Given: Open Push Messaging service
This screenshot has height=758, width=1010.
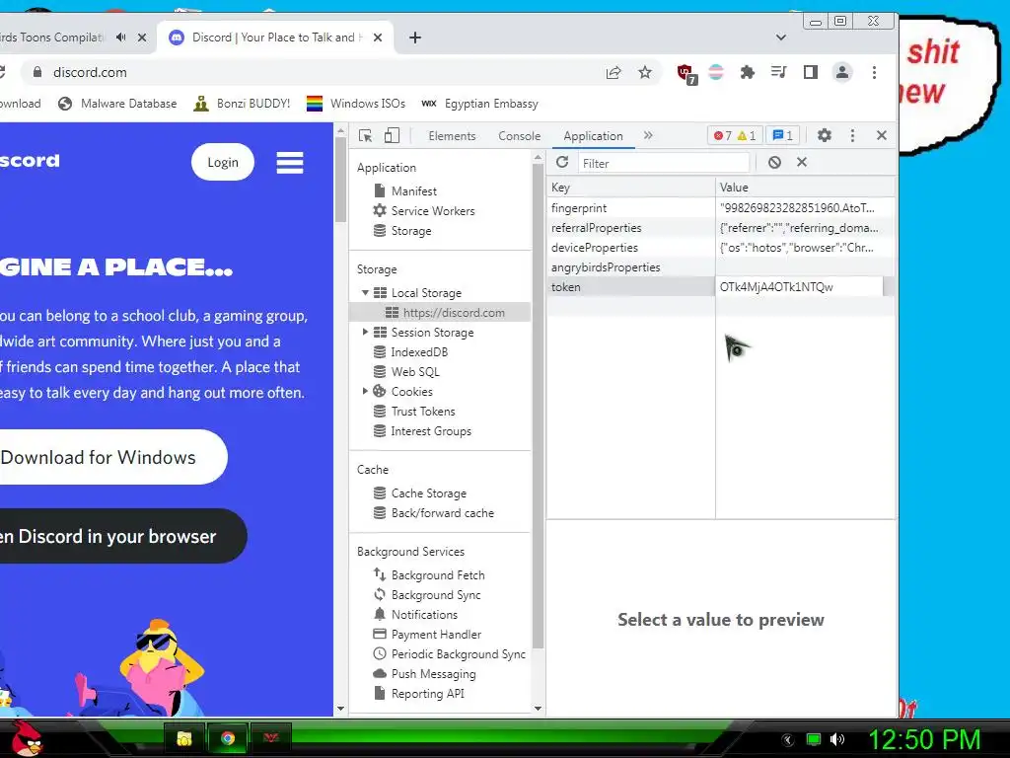Looking at the screenshot, I should tap(425, 673).
